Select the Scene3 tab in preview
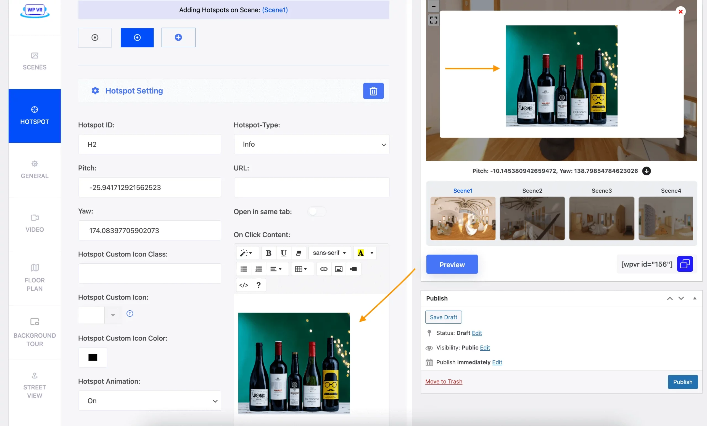 pyautogui.click(x=602, y=191)
